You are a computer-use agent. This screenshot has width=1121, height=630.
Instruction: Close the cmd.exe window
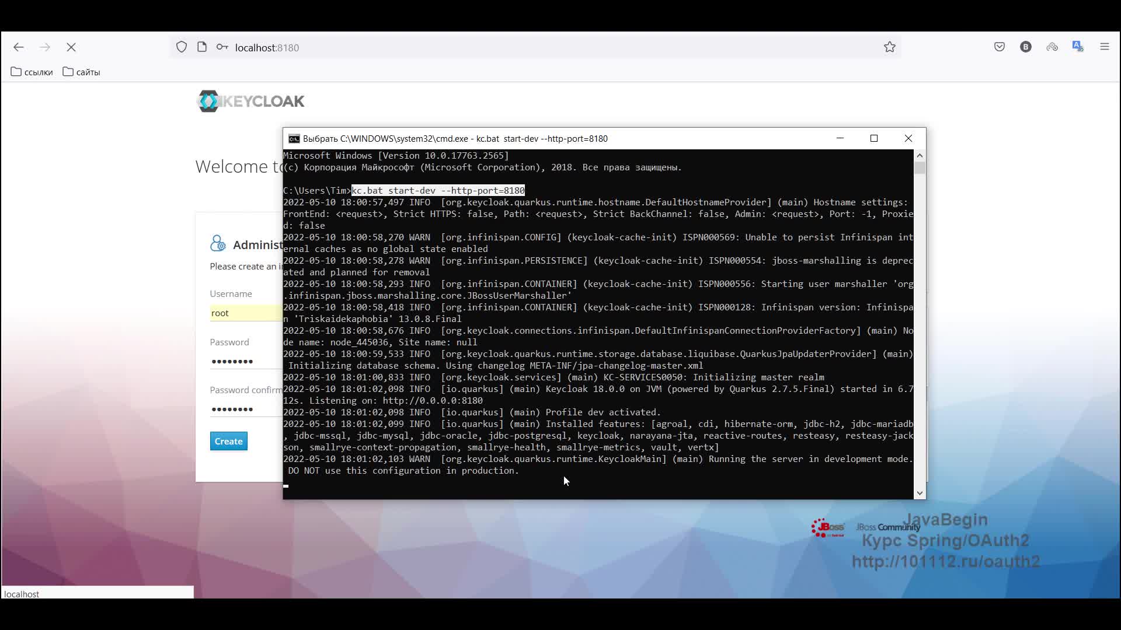pyautogui.click(x=908, y=138)
